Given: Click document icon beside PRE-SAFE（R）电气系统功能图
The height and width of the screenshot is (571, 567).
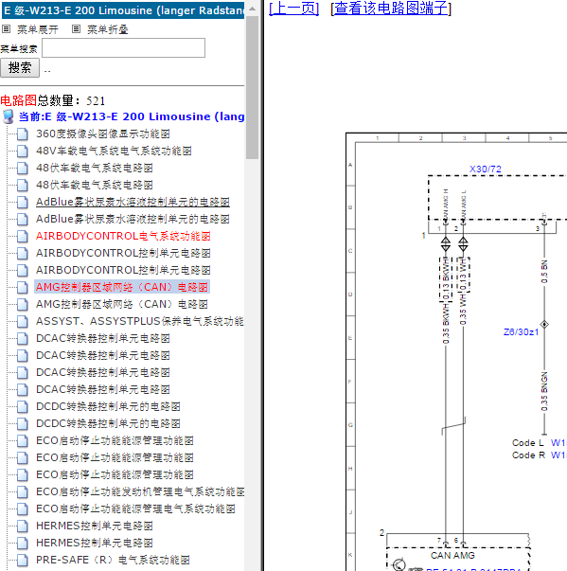Looking at the screenshot, I should tap(23, 560).
